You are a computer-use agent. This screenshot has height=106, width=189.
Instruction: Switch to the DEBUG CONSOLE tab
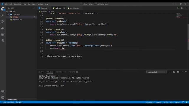pos(61,72)
